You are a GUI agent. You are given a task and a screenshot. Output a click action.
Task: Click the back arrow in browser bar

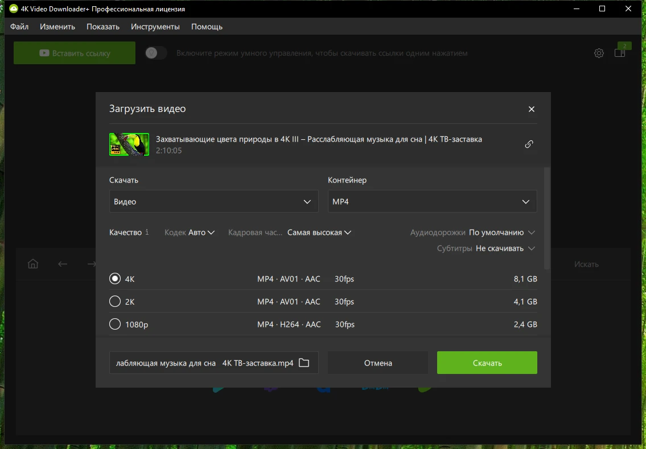click(x=63, y=264)
